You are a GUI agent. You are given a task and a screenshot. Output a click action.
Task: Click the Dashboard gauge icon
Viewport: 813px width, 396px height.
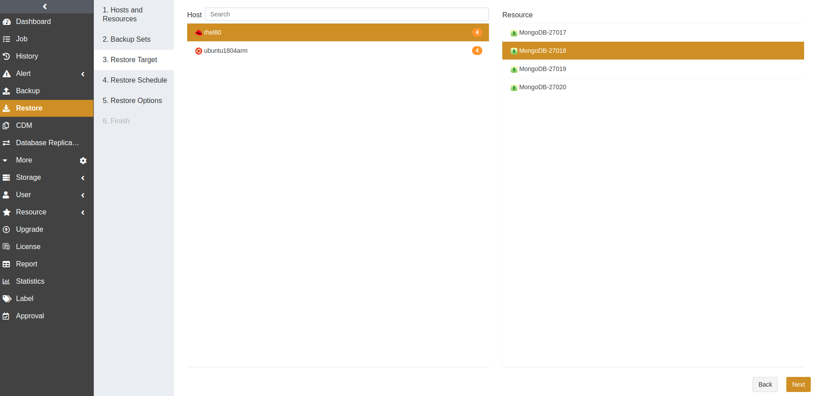[x=7, y=22]
